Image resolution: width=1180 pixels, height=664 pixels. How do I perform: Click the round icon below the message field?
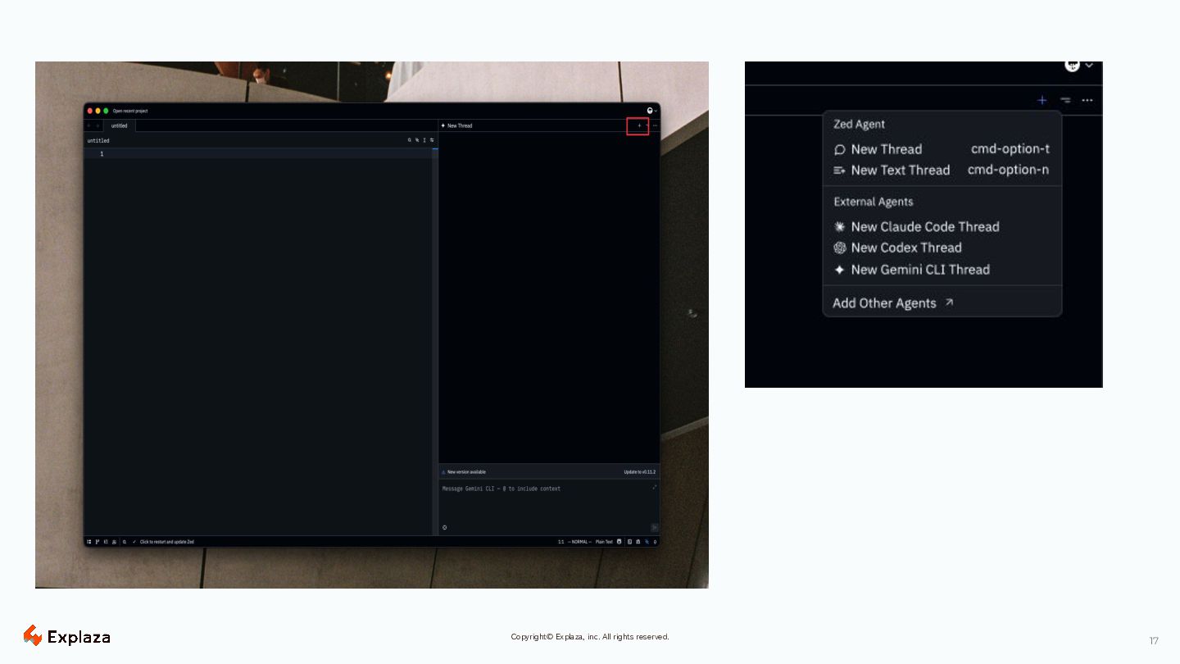(x=445, y=527)
